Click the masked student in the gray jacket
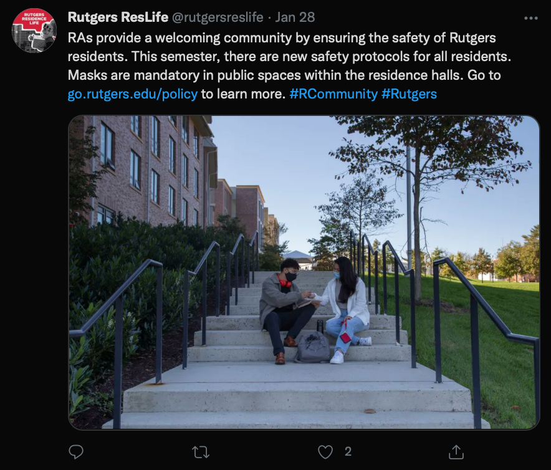 tap(285, 309)
